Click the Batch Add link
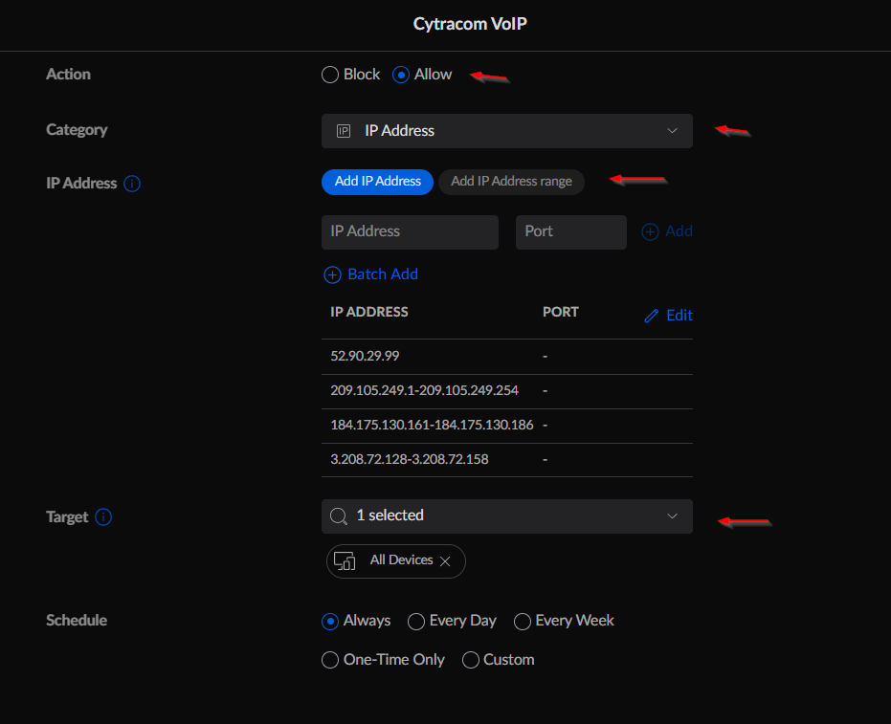Image resolution: width=891 pixels, height=724 pixels. pos(382,274)
